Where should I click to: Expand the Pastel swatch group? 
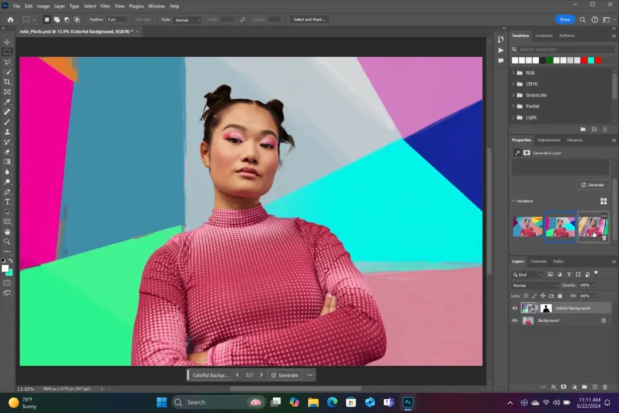[514, 106]
